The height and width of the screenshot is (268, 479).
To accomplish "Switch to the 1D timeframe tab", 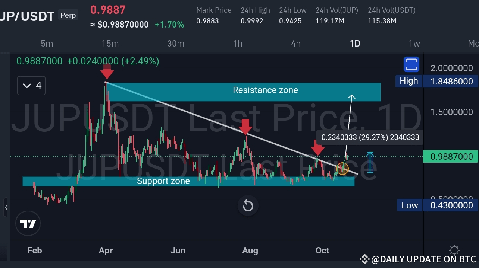I will 354,44.
